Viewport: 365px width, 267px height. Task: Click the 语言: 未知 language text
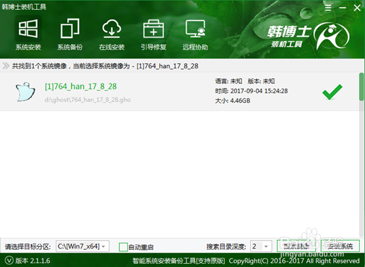[x=229, y=81]
